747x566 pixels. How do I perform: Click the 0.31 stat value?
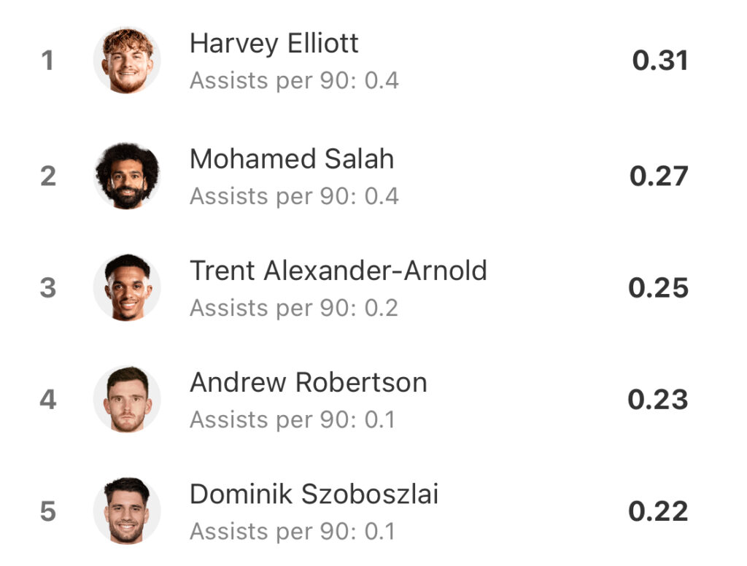(659, 61)
